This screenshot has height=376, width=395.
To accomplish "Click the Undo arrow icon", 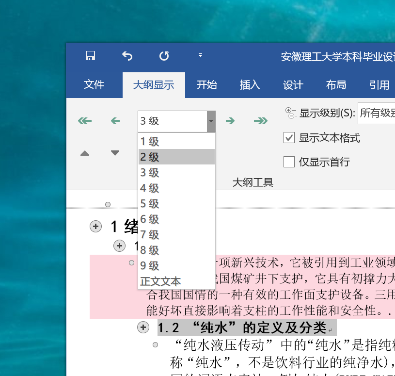I will pyautogui.click(x=127, y=56).
